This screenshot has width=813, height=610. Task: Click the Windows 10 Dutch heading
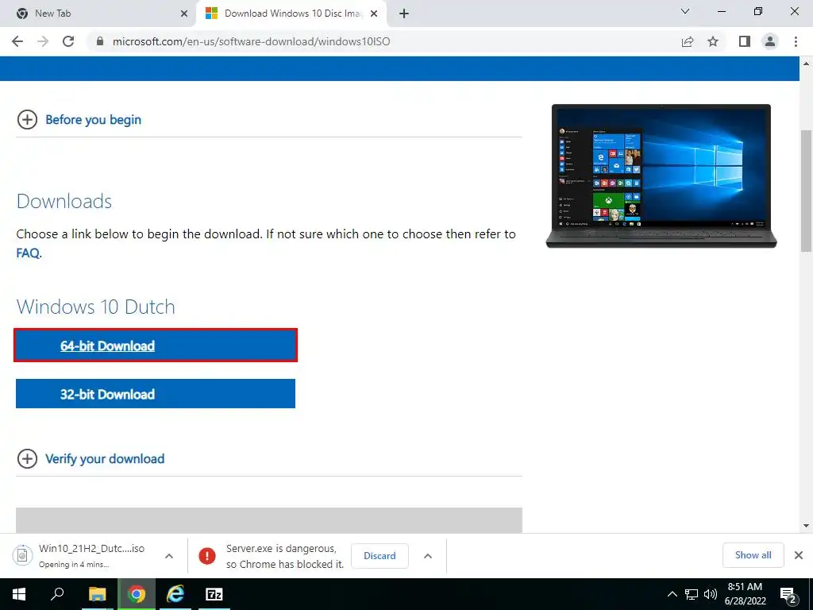click(96, 307)
